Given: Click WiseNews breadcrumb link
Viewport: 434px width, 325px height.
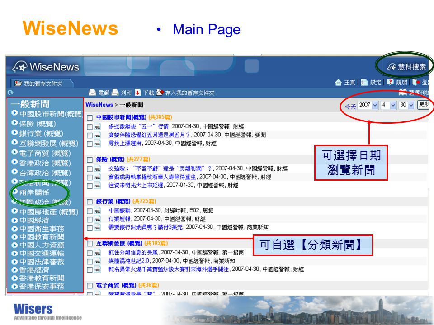Looking at the screenshot, I should tap(99, 105).
